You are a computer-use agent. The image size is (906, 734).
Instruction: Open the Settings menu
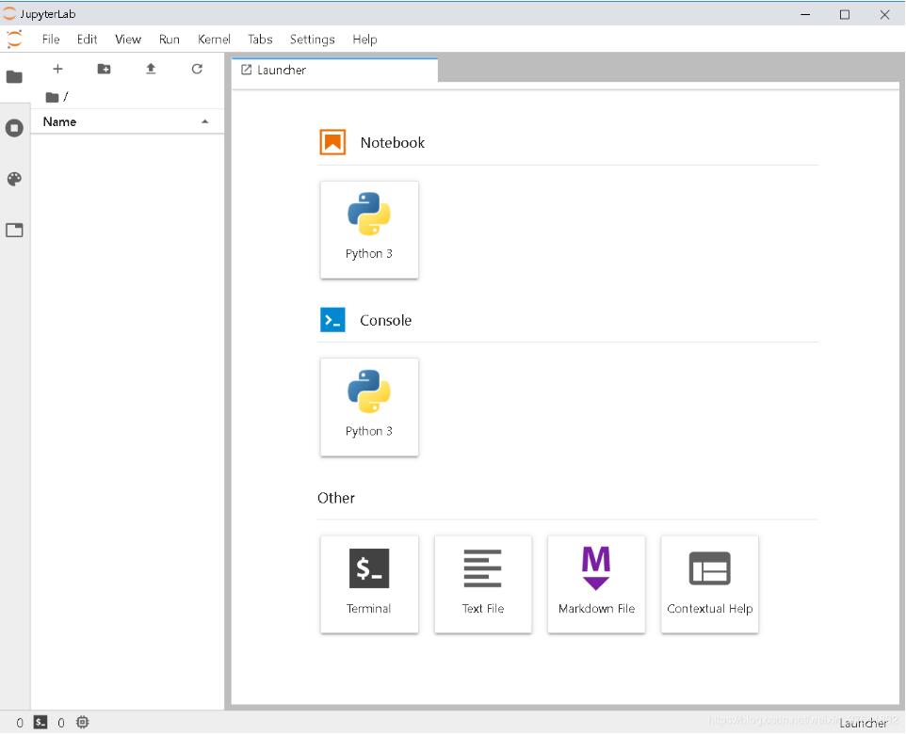click(x=312, y=40)
